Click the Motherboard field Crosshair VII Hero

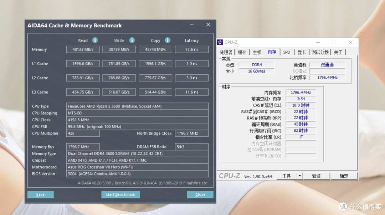[137, 167]
